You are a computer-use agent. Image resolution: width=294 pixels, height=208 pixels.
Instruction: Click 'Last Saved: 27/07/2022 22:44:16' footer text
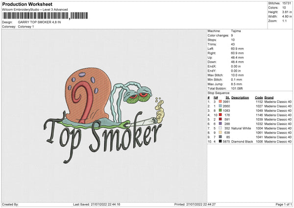click(97, 204)
